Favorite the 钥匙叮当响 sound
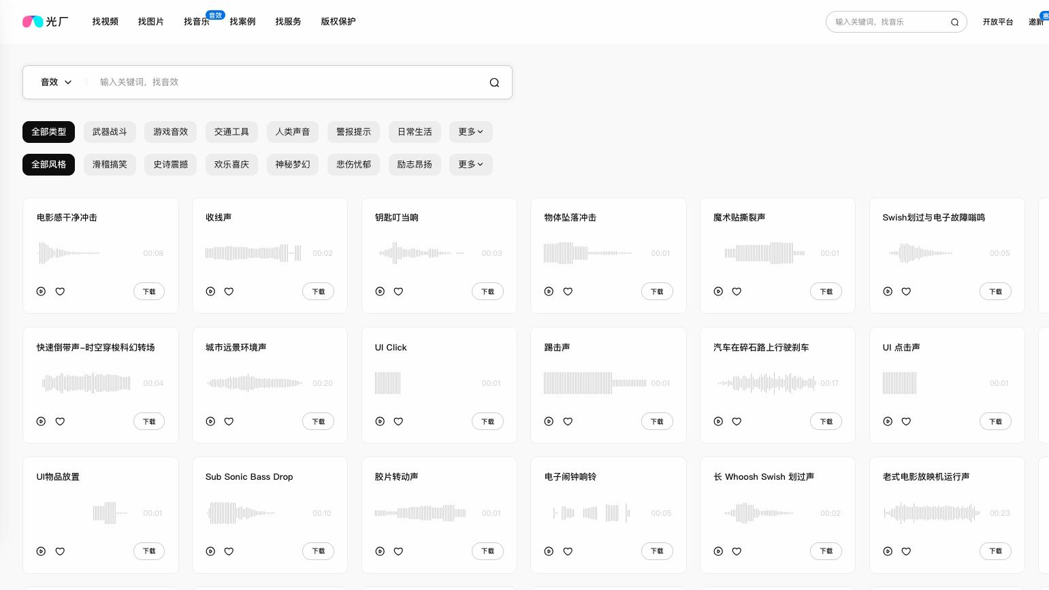This screenshot has height=590, width=1049. pyautogui.click(x=398, y=291)
